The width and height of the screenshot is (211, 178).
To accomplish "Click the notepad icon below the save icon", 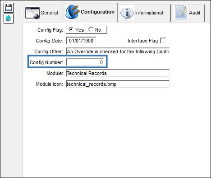I will pos(9,19).
